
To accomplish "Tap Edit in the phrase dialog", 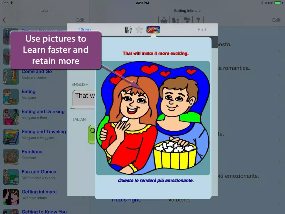I will point(202,30).
